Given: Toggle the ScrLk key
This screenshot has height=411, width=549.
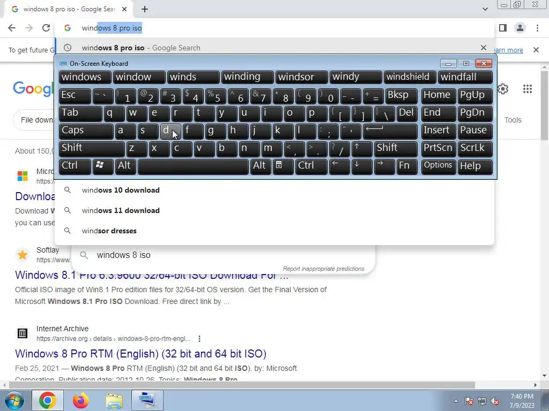Looking at the screenshot, I should (x=475, y=149).
